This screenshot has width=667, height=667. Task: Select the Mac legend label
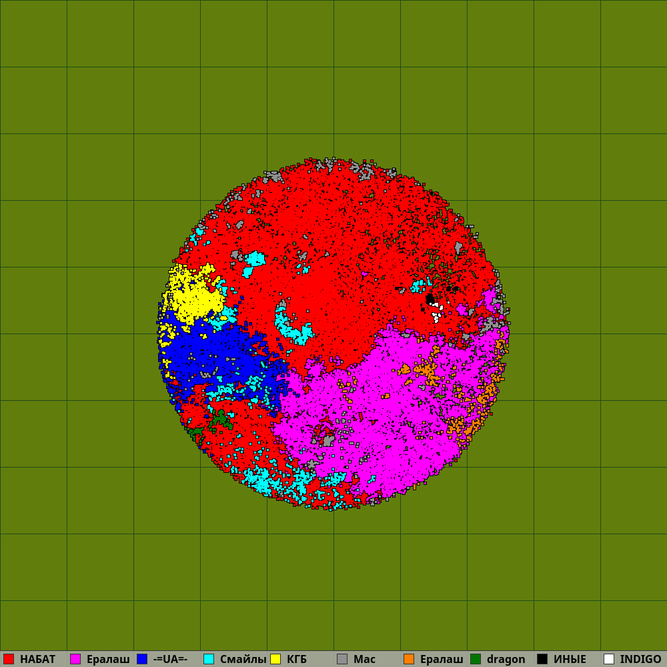pos(364,660)
